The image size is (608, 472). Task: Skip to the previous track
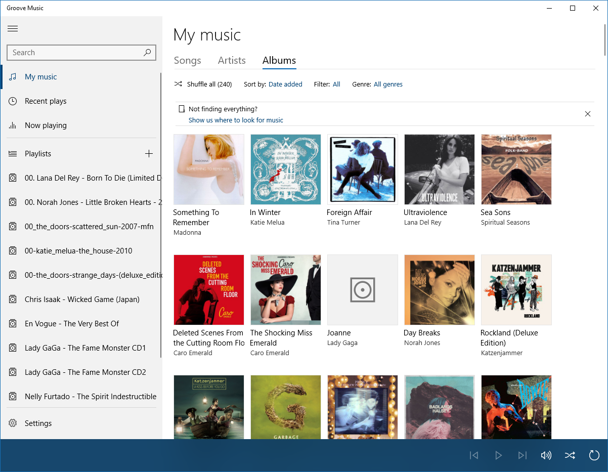(x=474, y=455)
